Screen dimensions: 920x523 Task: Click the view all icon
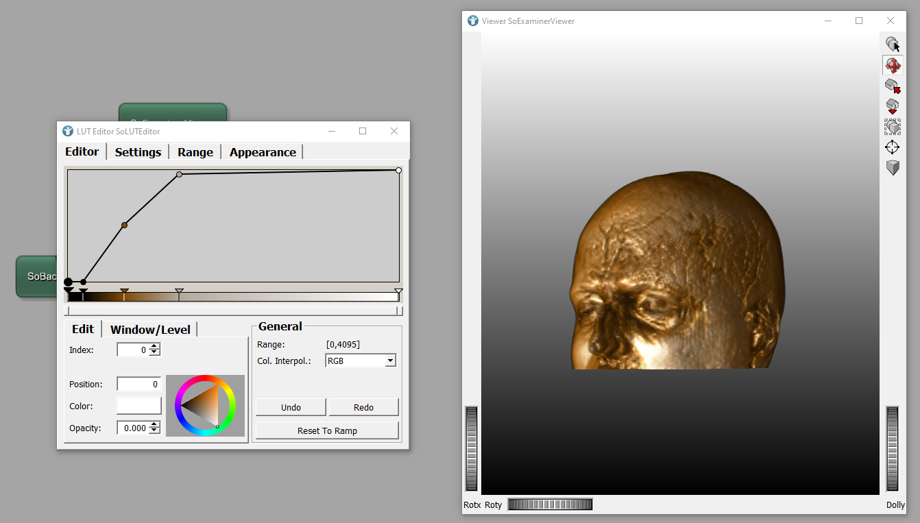coord(892,127)
